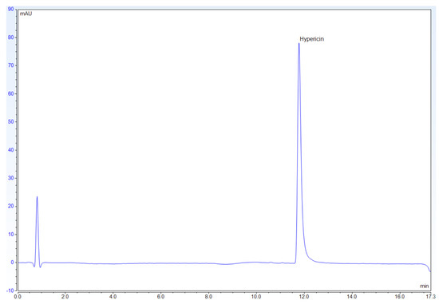
Task: Click the 12.0 x-axis tick label
Action: (304, 297)
